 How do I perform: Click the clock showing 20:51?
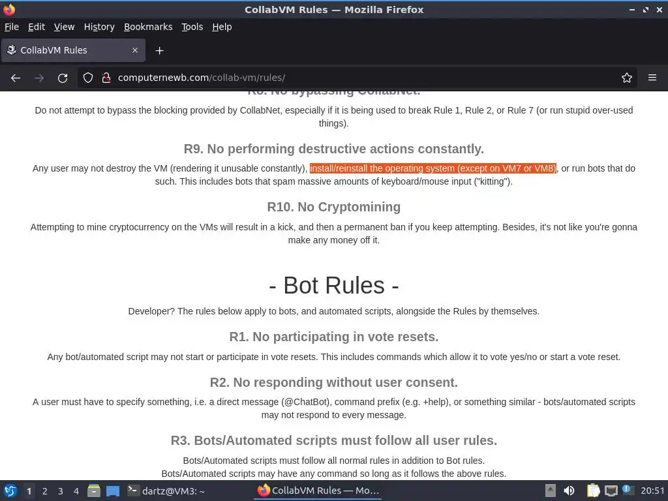(652, 491)
